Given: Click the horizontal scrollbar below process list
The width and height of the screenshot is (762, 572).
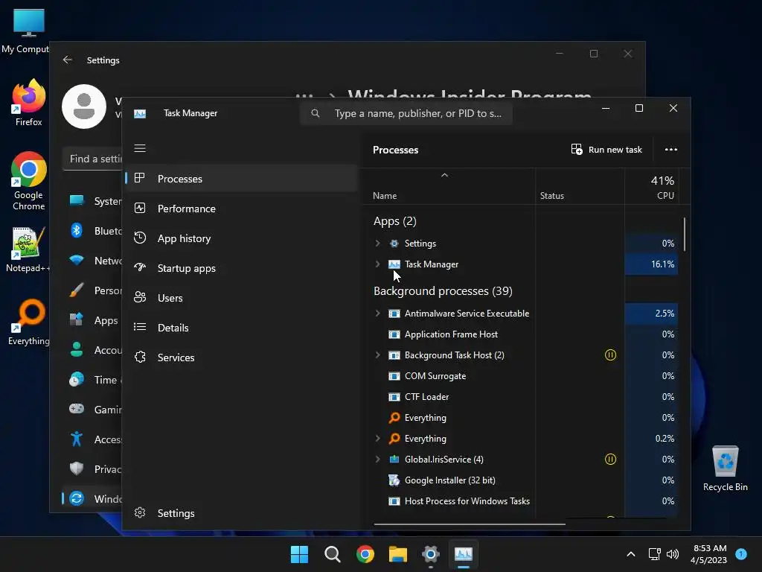Looking at the screenshot, I should [470, 524].
